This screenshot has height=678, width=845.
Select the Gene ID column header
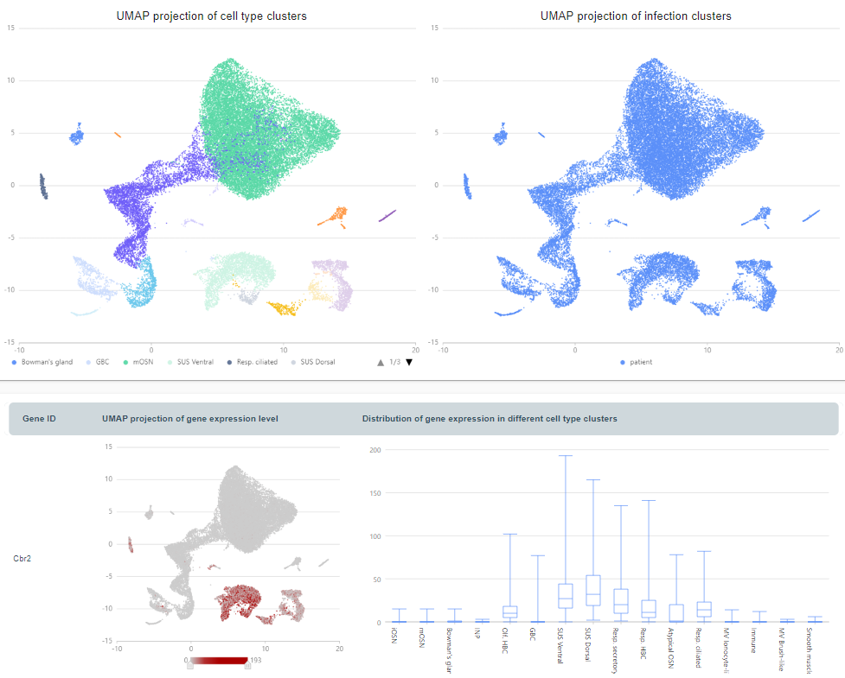pyautogui.click(x=39, y=419)
